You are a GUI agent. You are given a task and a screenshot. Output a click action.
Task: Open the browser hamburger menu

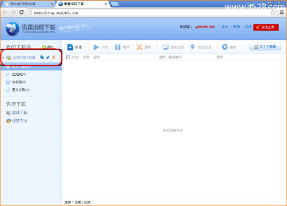pos(282,12)
